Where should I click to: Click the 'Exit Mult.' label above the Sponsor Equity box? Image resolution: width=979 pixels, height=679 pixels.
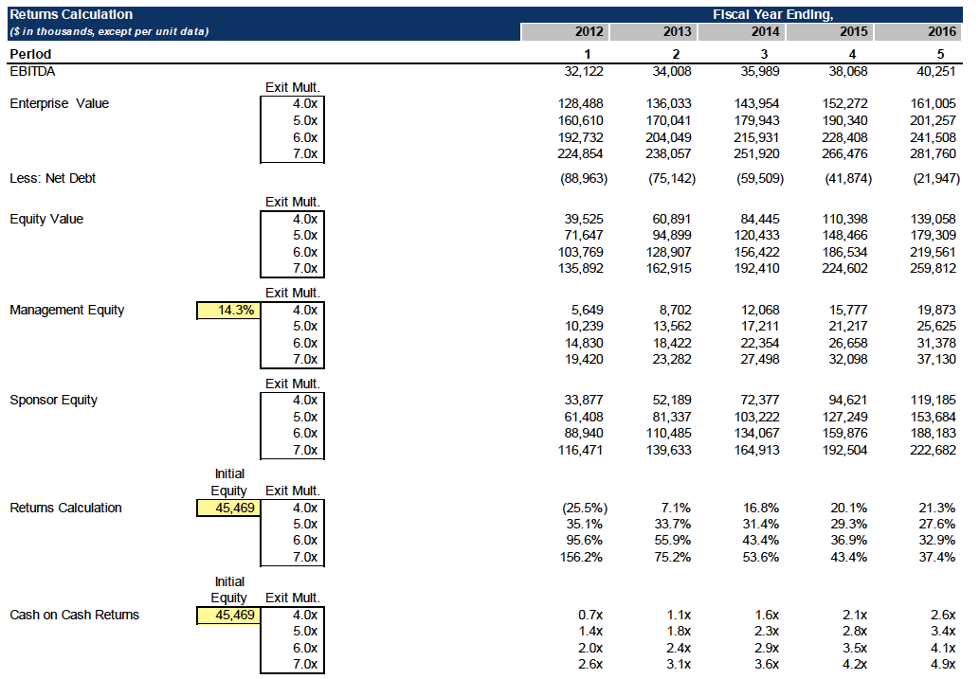(x=292, y=384)
